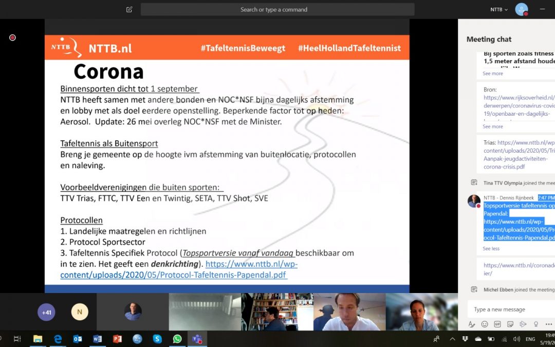The width and height of the screenshot is (555, 347).
Task: Click the 7:47 PM message timestamp
Action: (x=546, y=197)
